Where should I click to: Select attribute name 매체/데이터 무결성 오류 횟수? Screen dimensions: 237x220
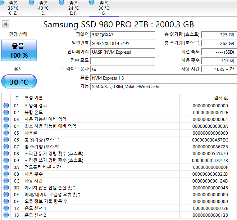[53, 194]
